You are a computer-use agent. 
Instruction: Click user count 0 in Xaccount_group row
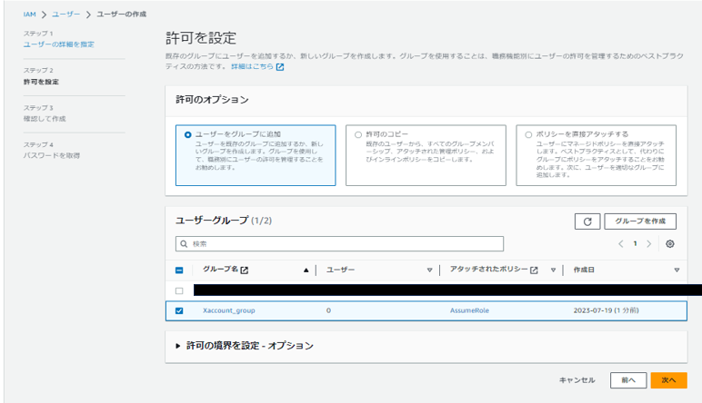(x=328, y=310)
